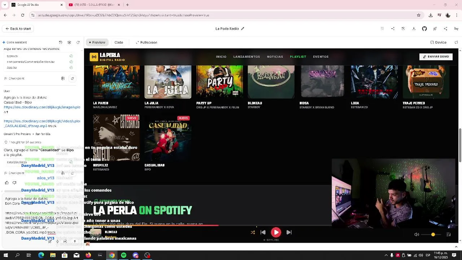Click types.ts file row in changes list
Screen dimensions: 462x260
click(40, 56)
